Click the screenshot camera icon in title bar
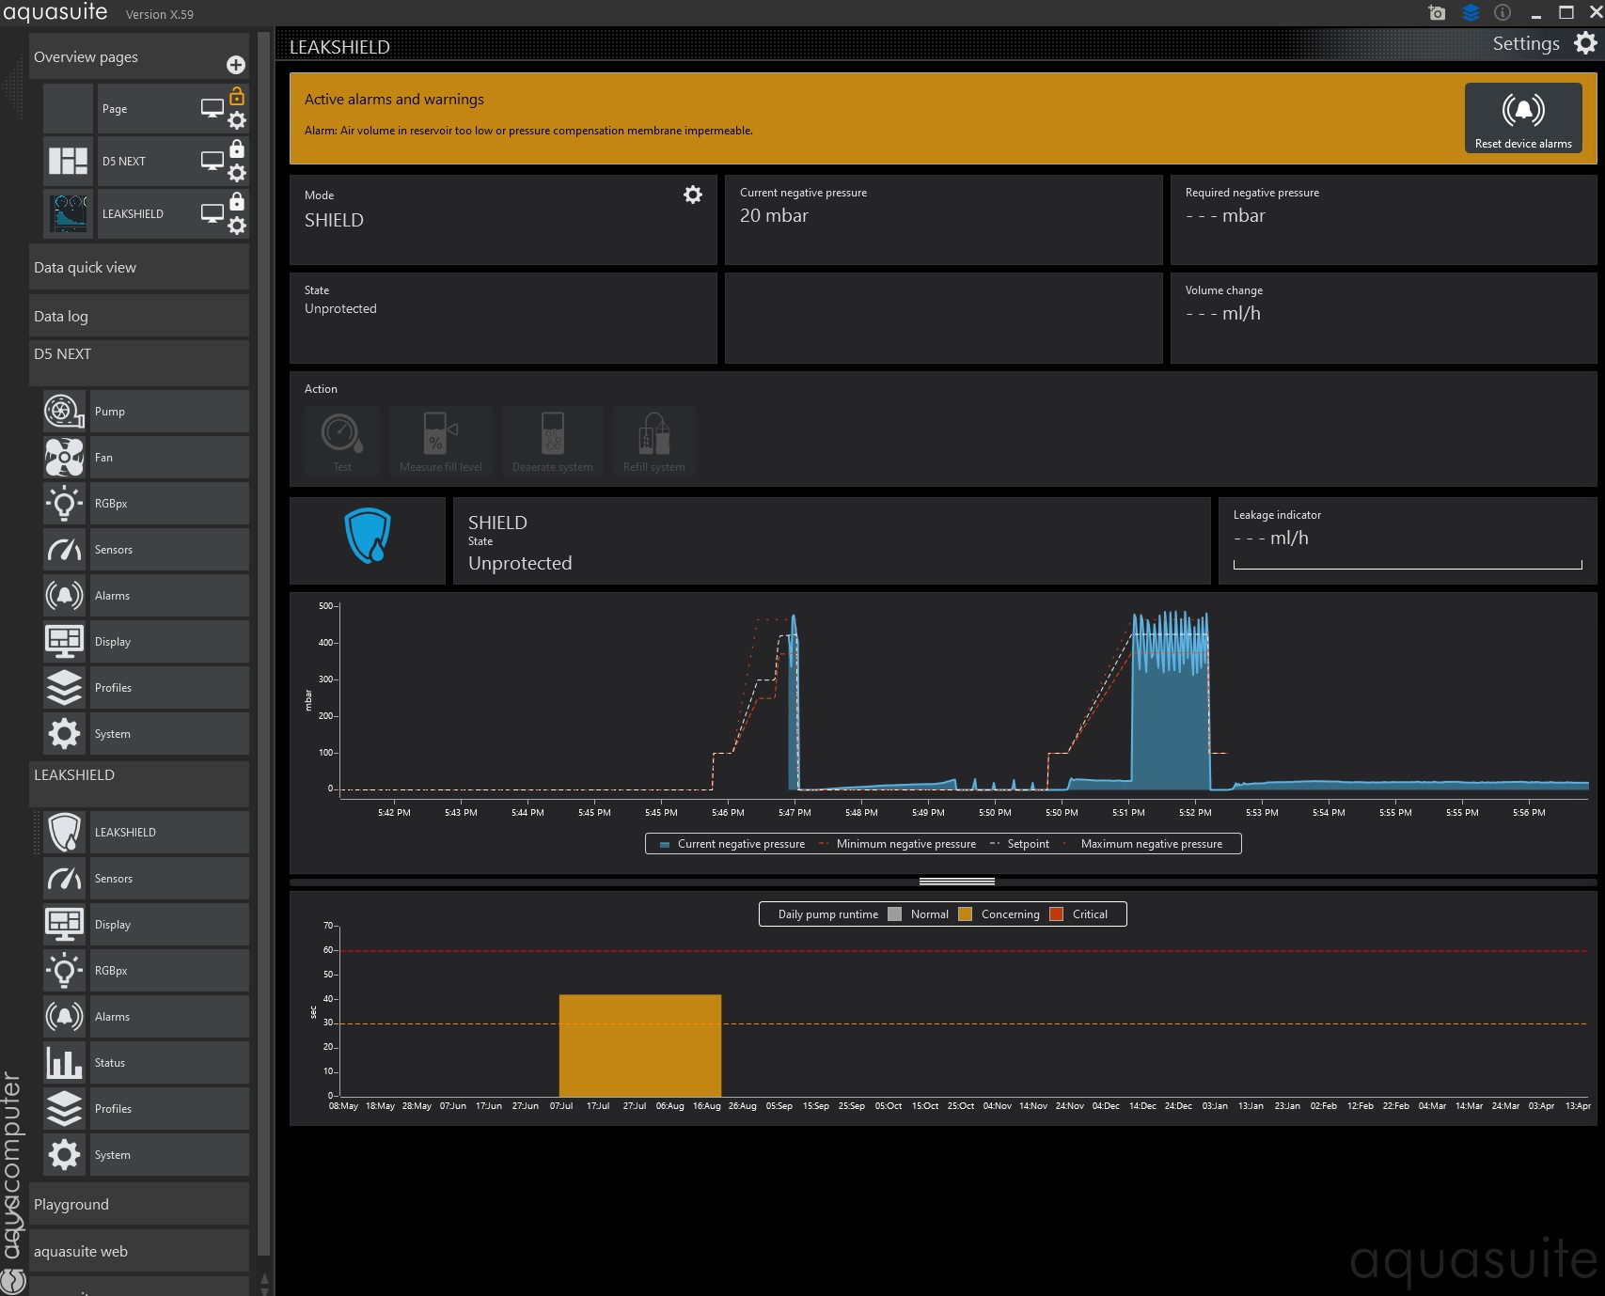 tap(1436, 13)
